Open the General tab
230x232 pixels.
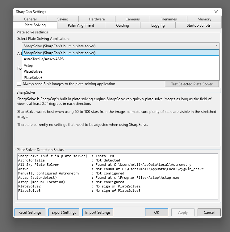[x=30, y=19]
